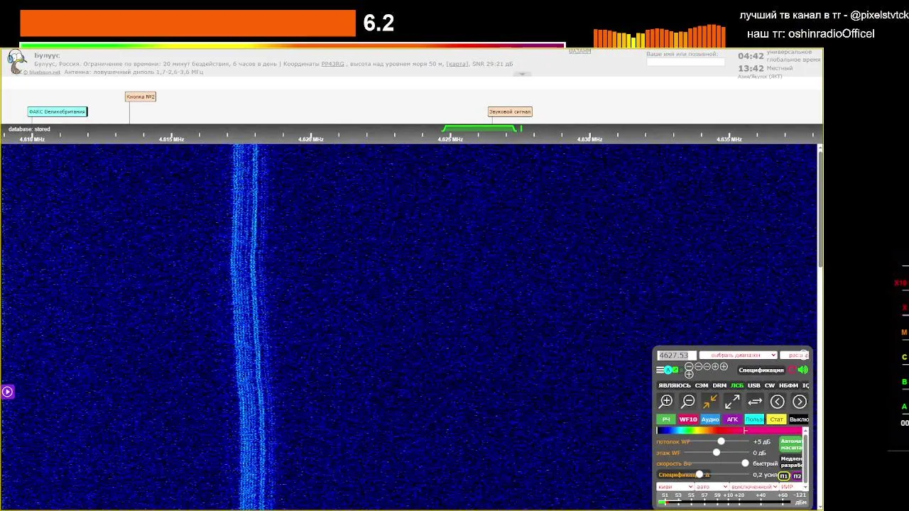Click the purple play icon at the waterfall's left edge
Screen dimensions: 909x511
[7, 391]
